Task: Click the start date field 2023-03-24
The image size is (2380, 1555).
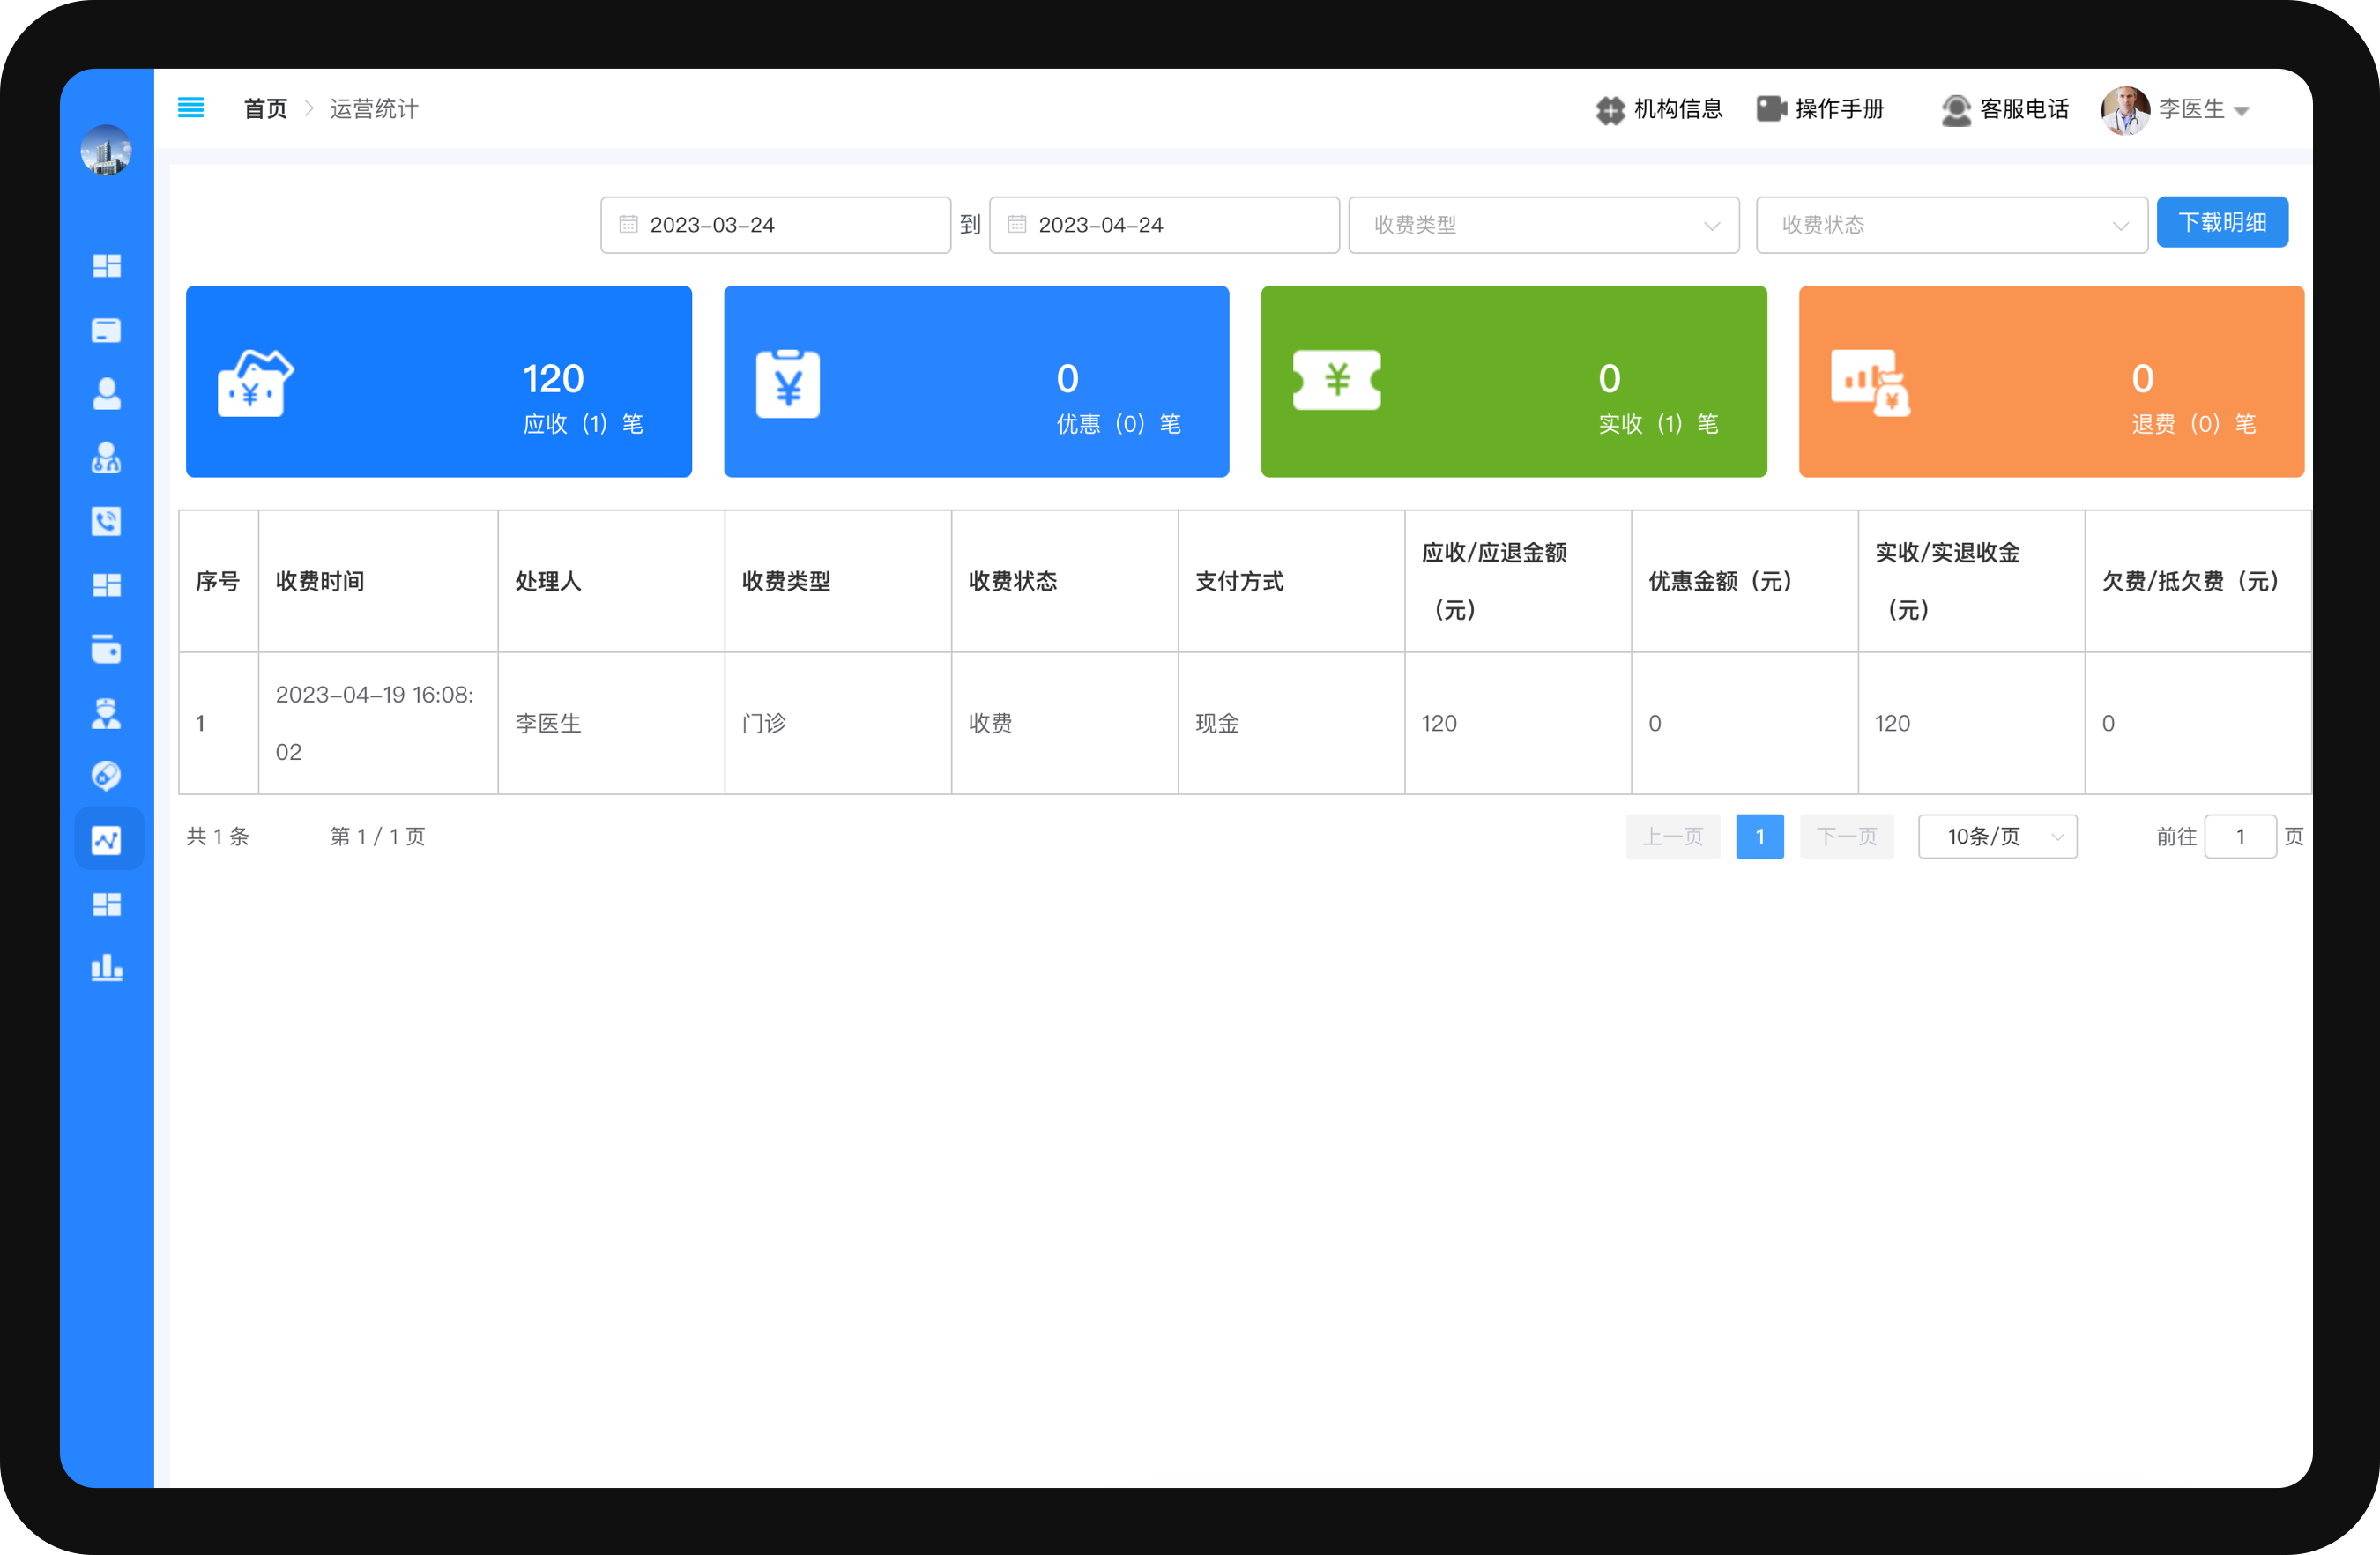Action: pyautogui.click(x=775, y=225)
